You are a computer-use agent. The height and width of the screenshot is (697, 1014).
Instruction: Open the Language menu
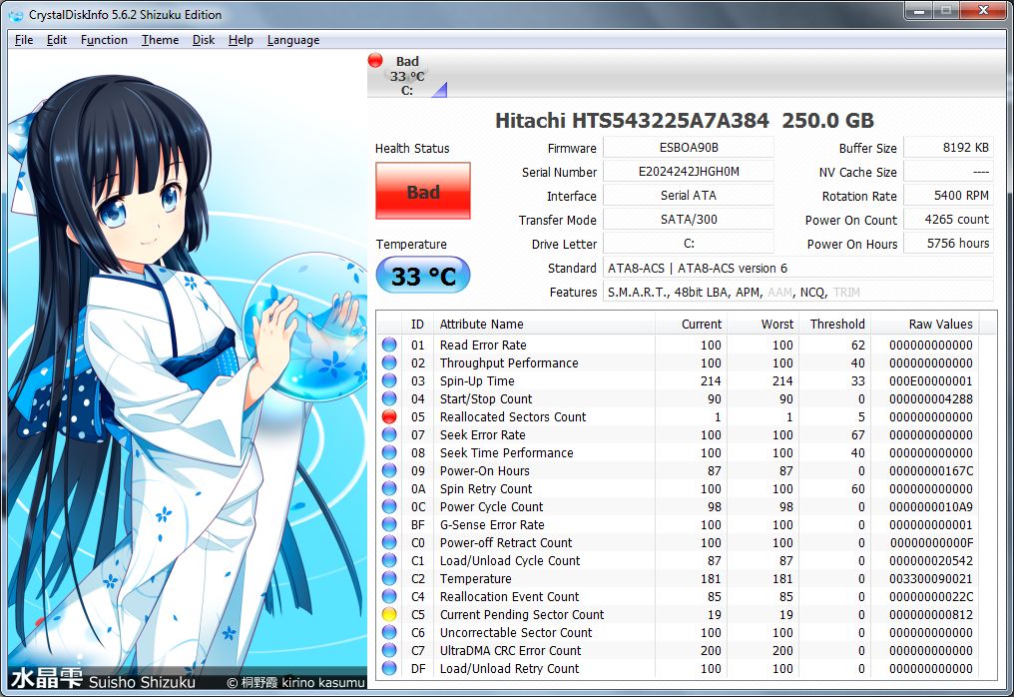coord(293,40)
